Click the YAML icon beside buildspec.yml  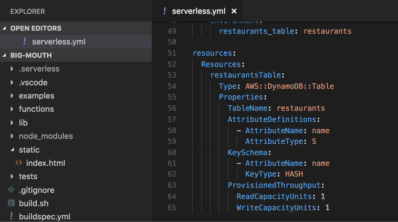11,216
